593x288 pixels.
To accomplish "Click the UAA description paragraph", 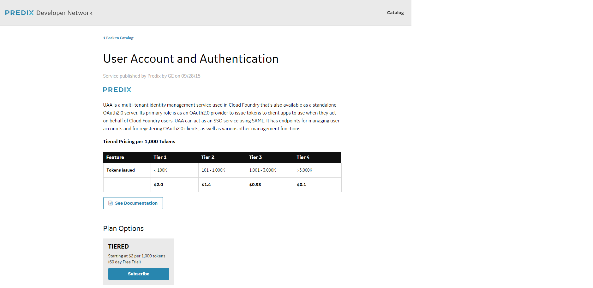I will (221, 117).
